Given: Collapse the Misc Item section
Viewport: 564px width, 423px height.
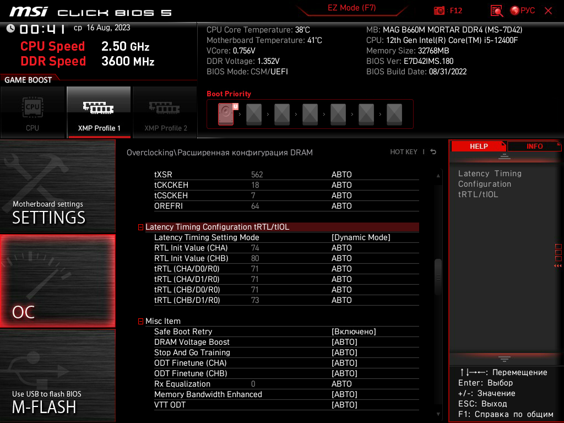Looking at the screenshot, I should pyautogui.click(x=140, y=322).
